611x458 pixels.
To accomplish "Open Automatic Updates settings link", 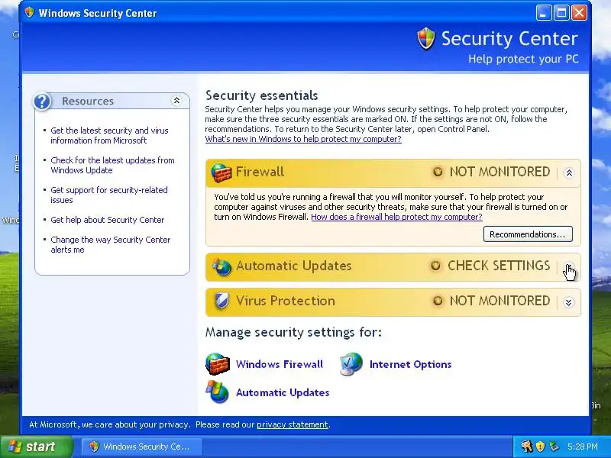I will point(283,392).
